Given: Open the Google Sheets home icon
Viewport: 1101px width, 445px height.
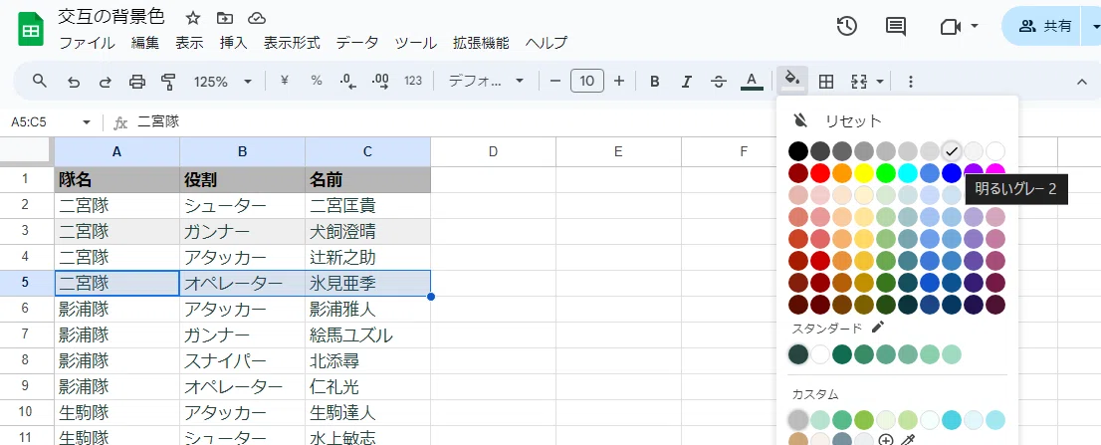Looking at the screenshot, I should 31,32.
